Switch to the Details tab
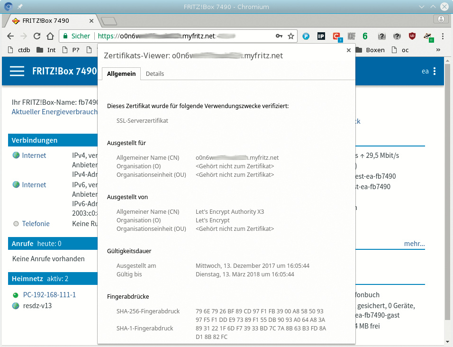This screenshot has height=347, width=453. click(155, 74)
